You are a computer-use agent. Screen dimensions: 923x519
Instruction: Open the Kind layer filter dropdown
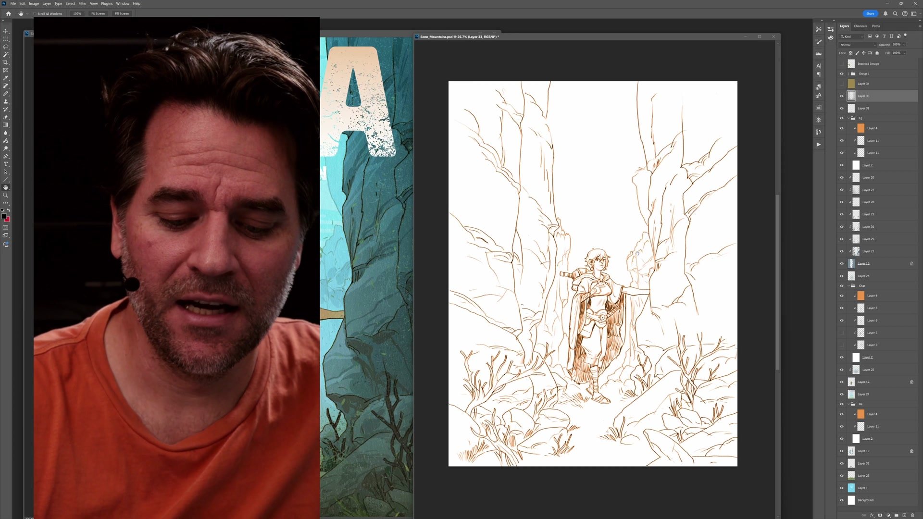tap(852, 37)
